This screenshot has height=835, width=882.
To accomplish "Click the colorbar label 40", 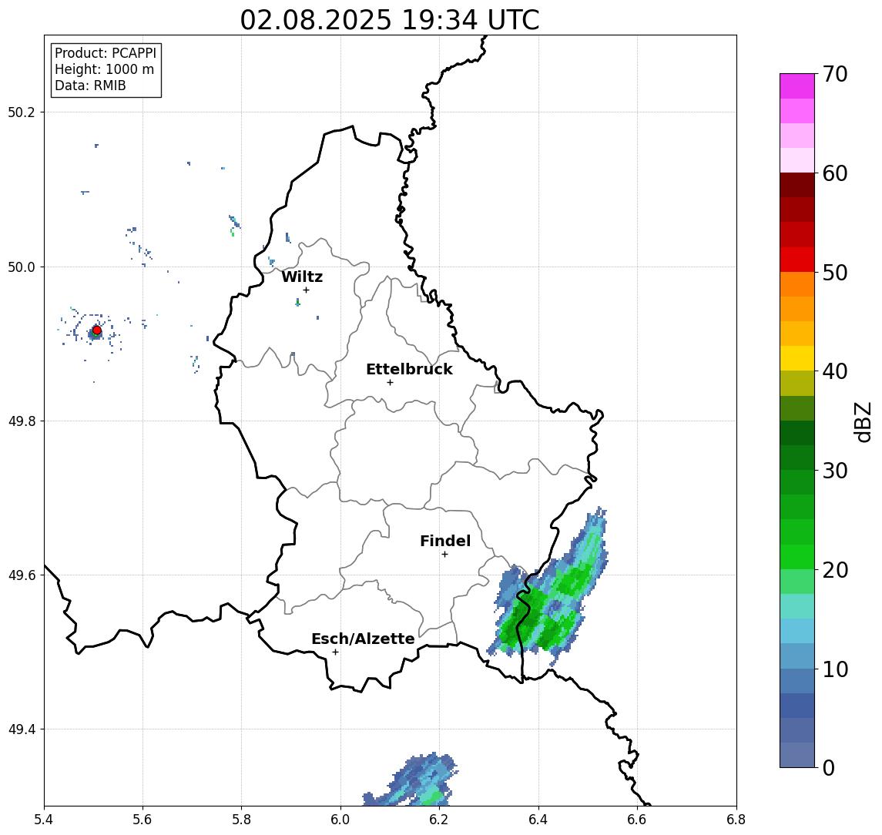I will (x=835, y=371).
